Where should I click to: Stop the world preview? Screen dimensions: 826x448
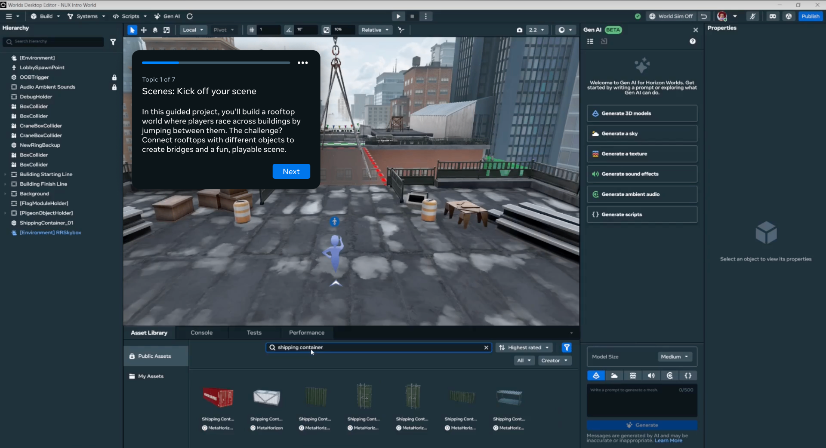coord(412,16)
